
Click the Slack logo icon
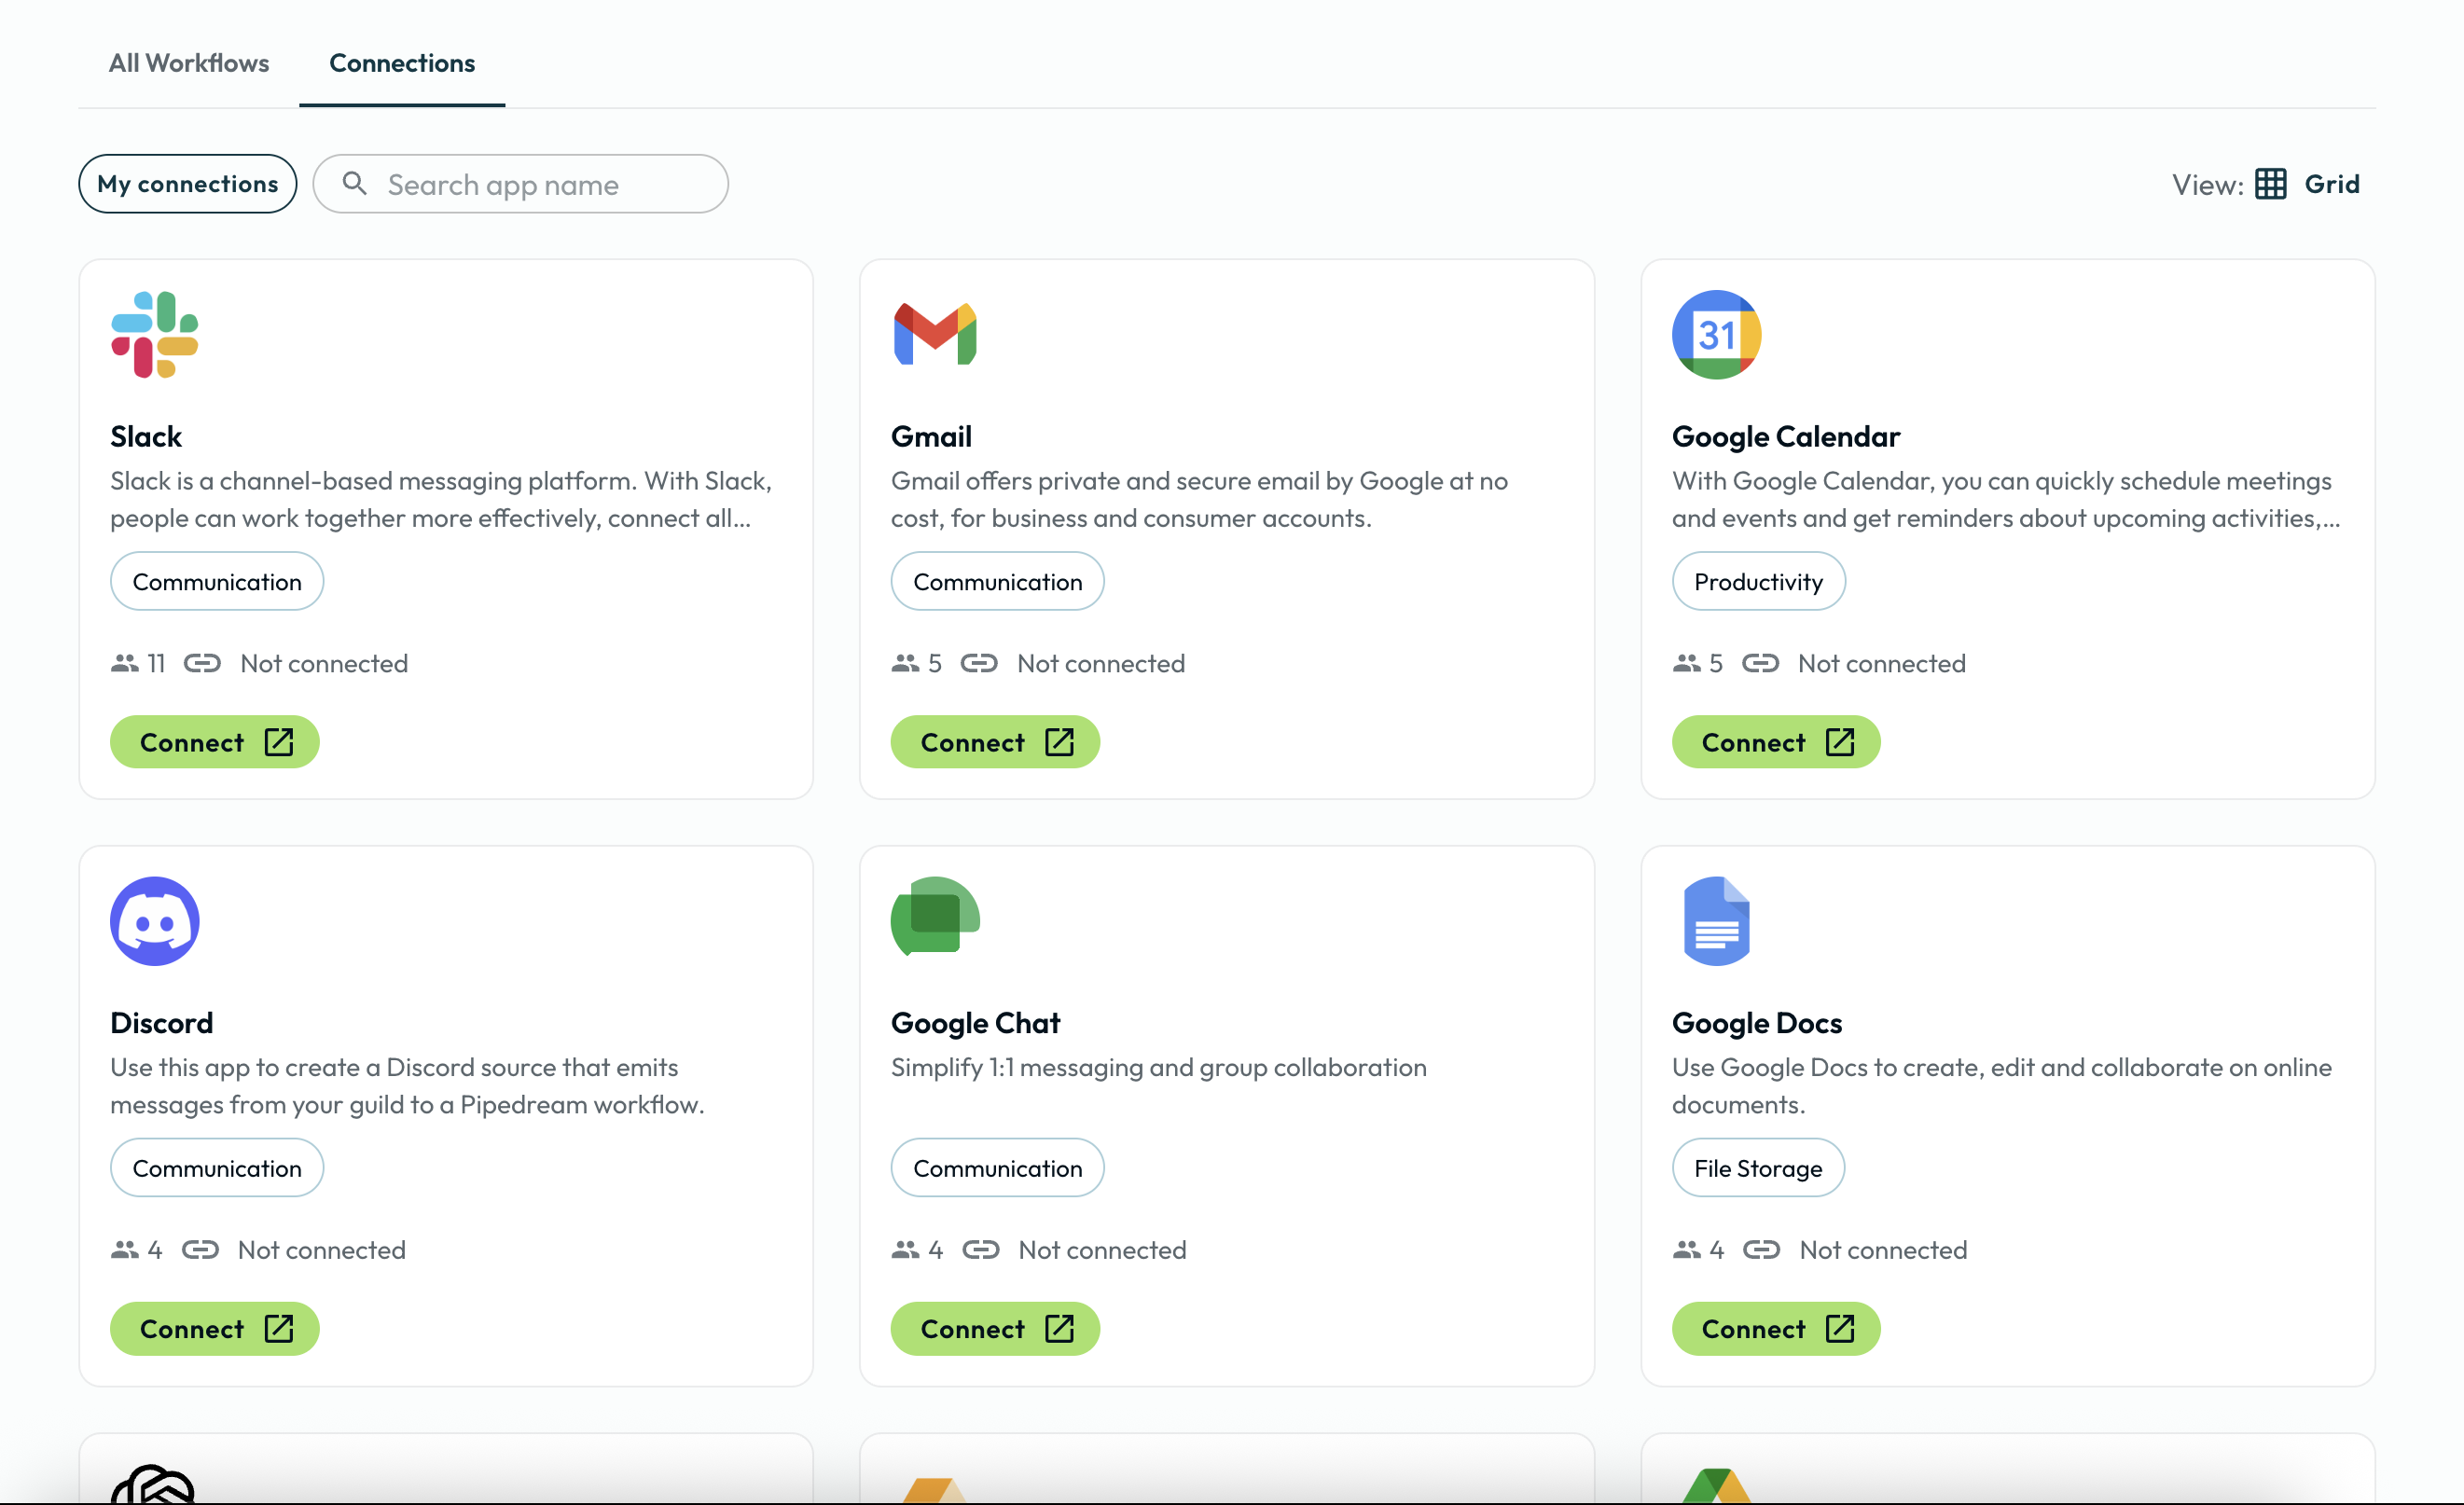click(x=155, y=334)
